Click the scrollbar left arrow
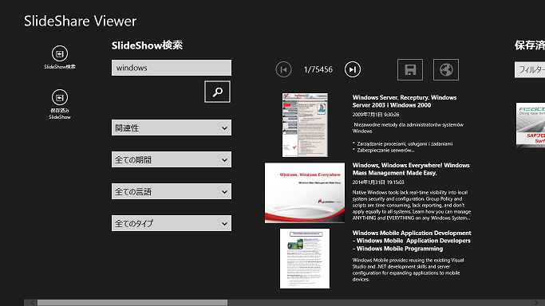The image size is (545, 306). (x=32, y=303)
